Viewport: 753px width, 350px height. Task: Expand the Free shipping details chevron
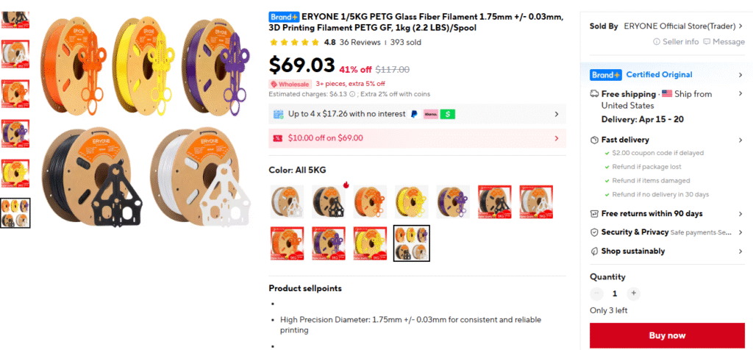(740, 94)
